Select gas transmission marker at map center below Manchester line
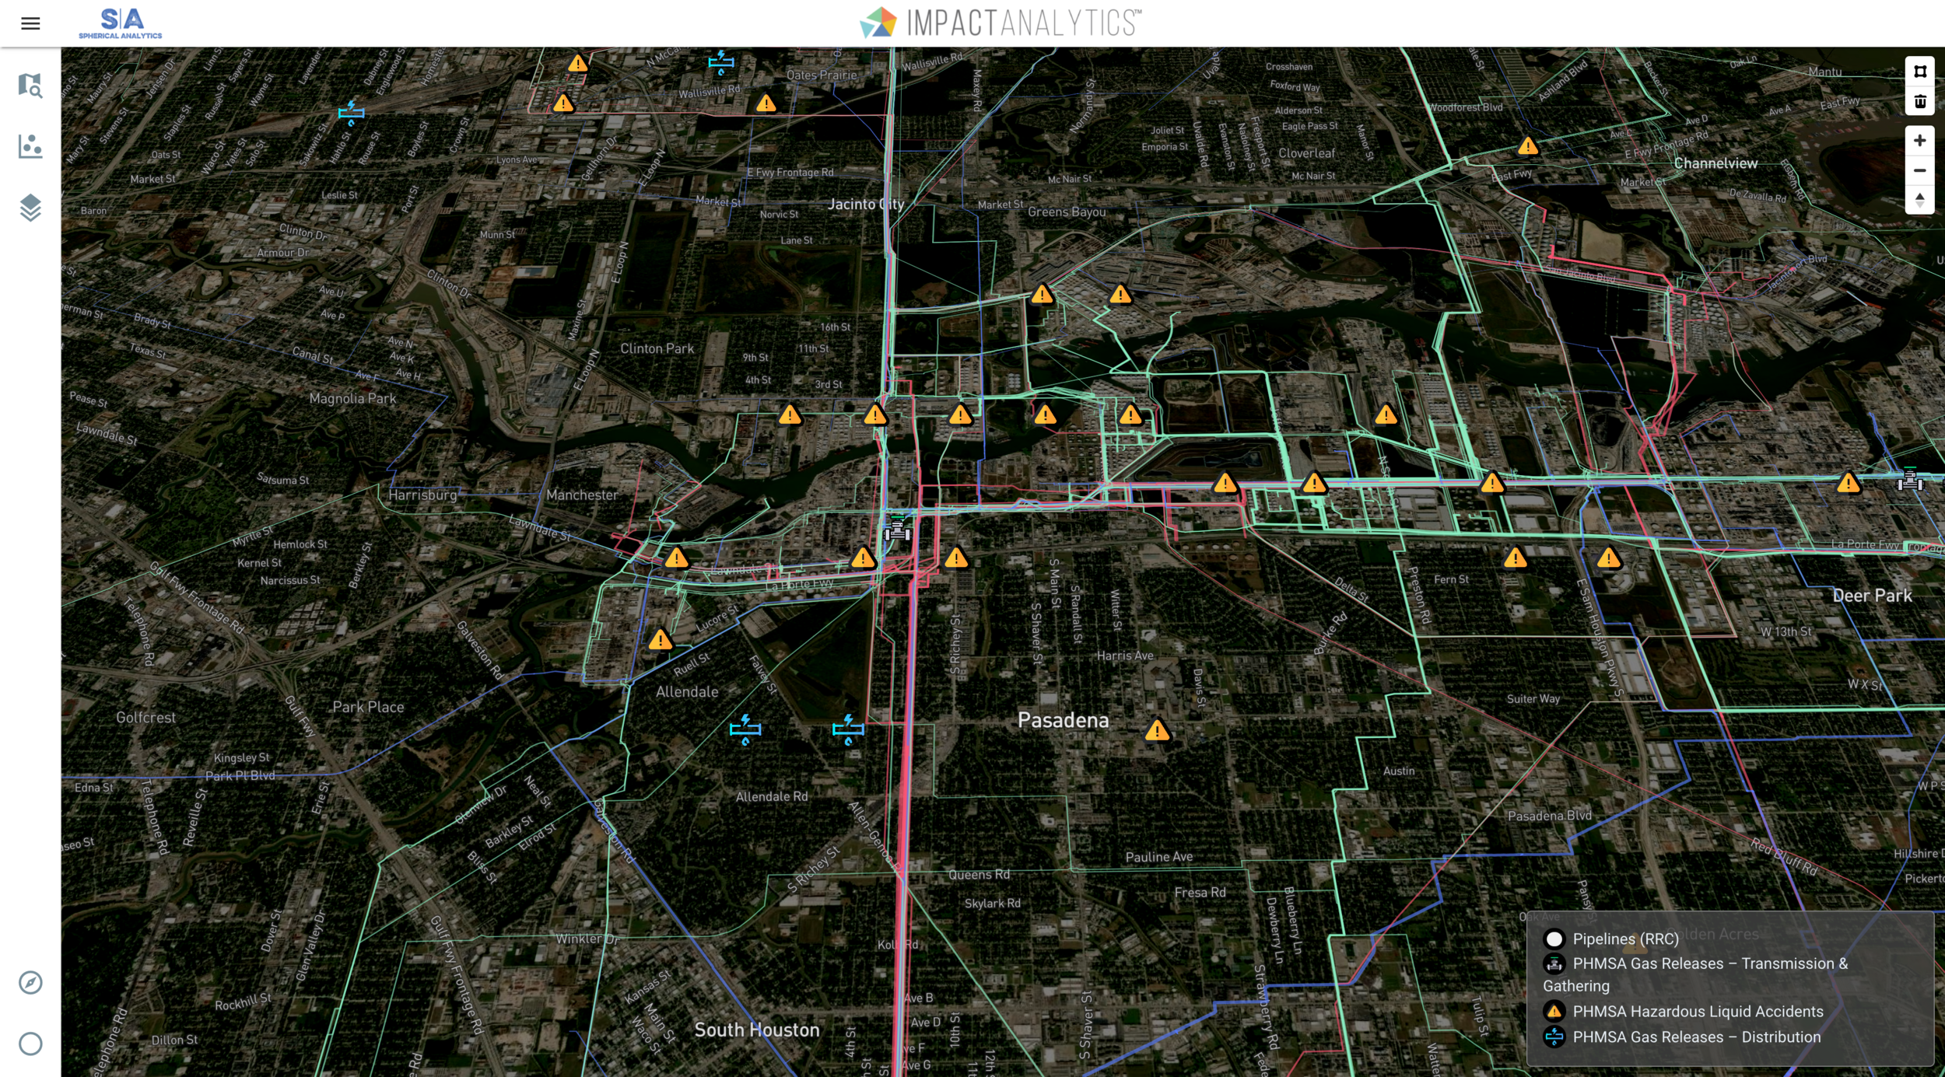The height and width of the screenshot is (1077, 1945). 897,529
